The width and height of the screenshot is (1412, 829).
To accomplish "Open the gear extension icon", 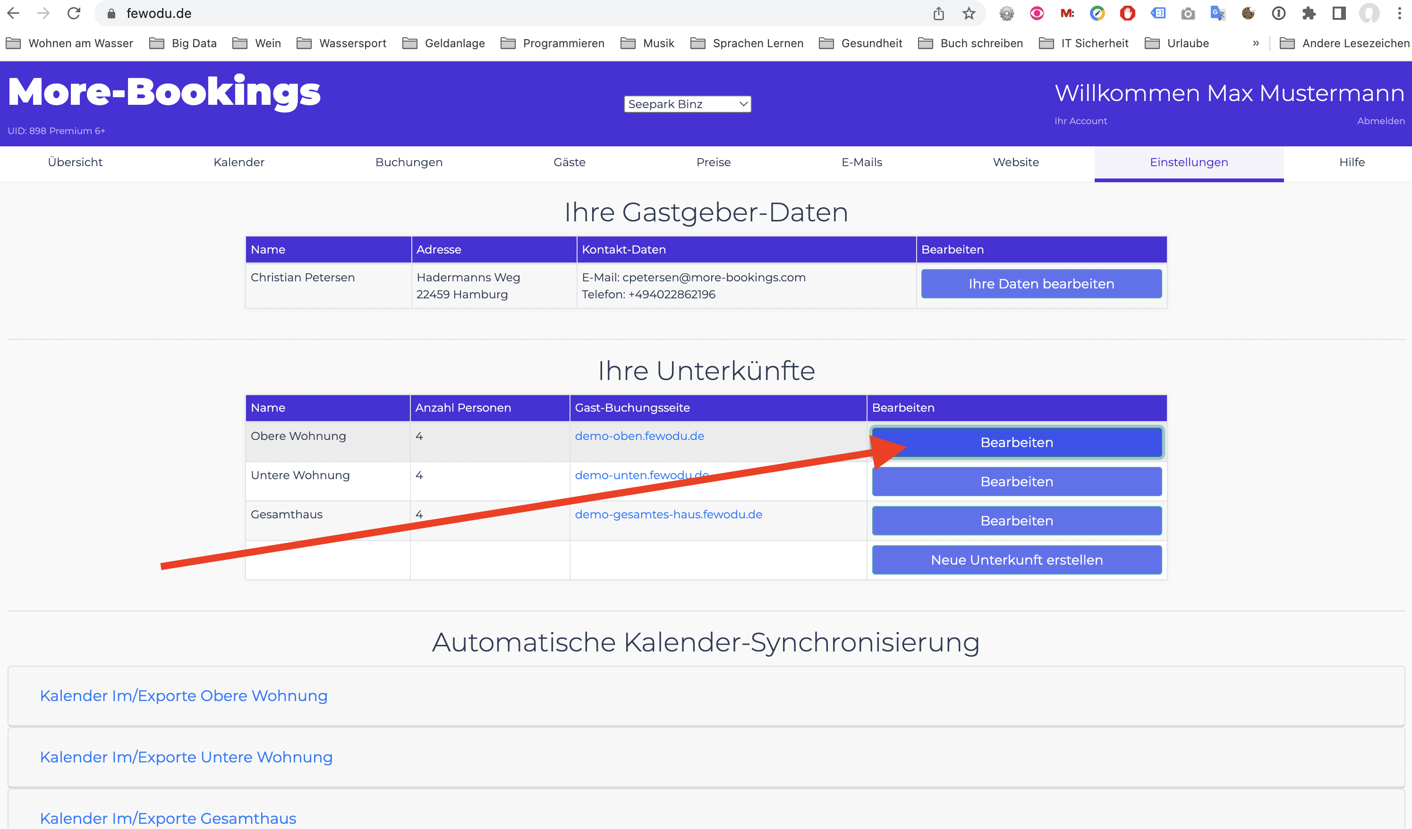I will 1006,13.
